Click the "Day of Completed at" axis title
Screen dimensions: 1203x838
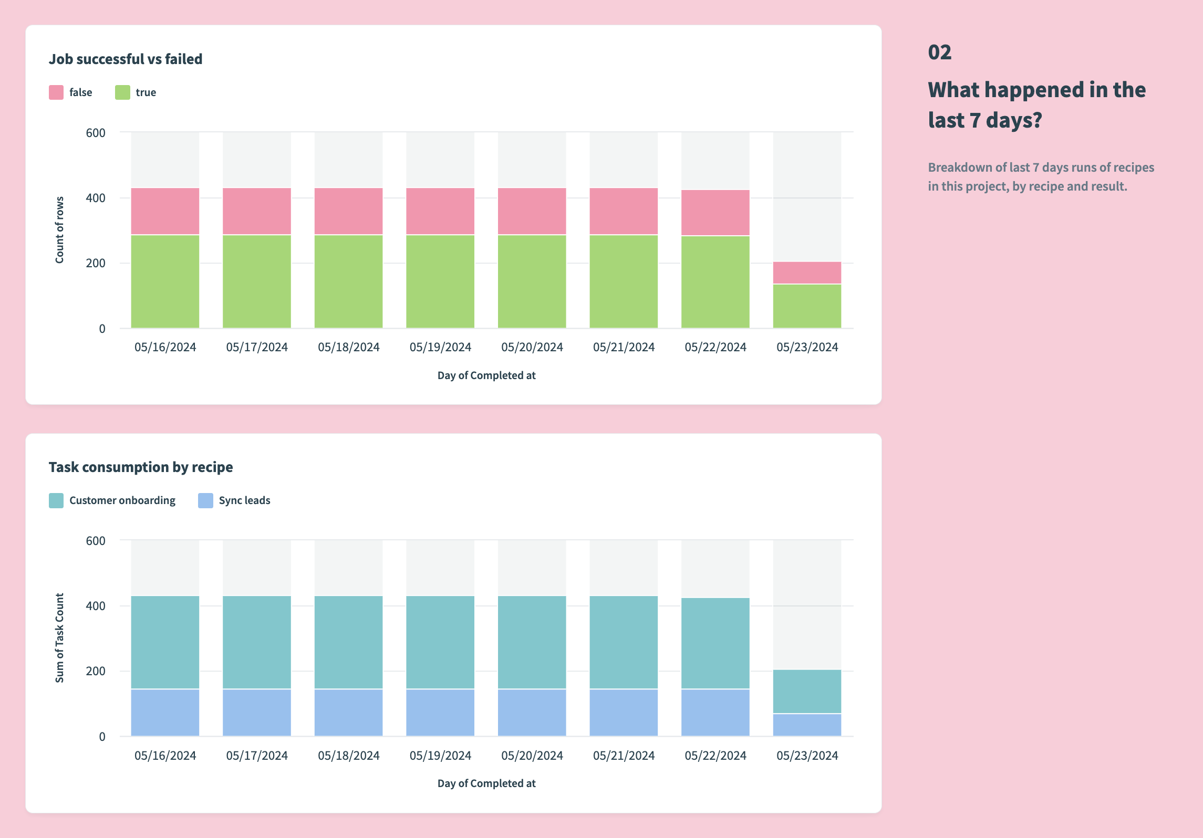[486, 375]
